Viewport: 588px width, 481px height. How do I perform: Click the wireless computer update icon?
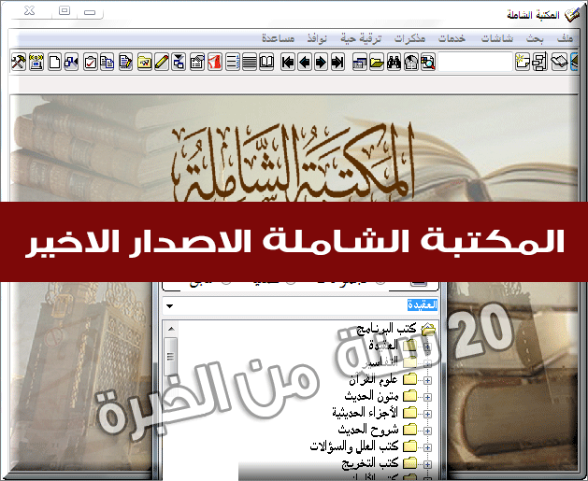(x=36, y=62)
